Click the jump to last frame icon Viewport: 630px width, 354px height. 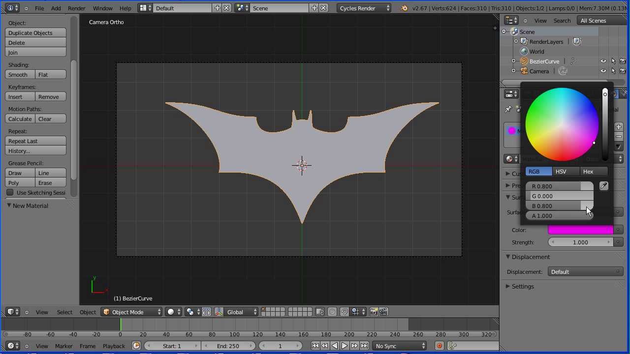pyautogui.click(x=364, y=346)
